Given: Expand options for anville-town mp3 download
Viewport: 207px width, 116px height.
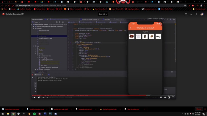Looking at the screenshot, I should 71,109.
